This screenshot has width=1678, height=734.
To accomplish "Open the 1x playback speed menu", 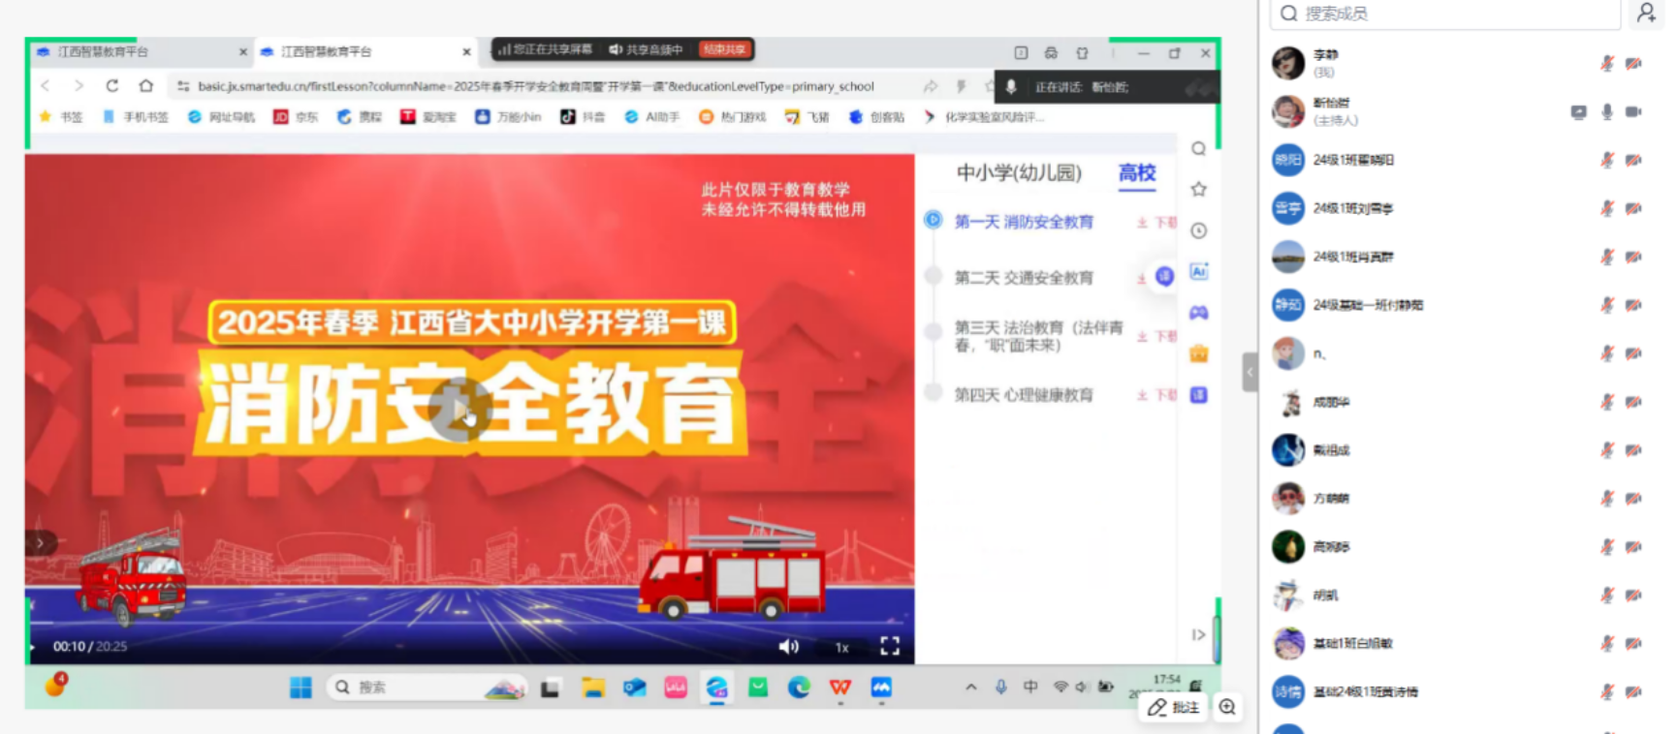I will (841, 647).
